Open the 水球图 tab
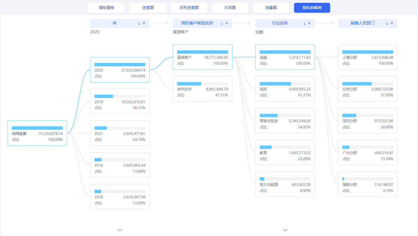The image size is (418, 236). [230, 8]
